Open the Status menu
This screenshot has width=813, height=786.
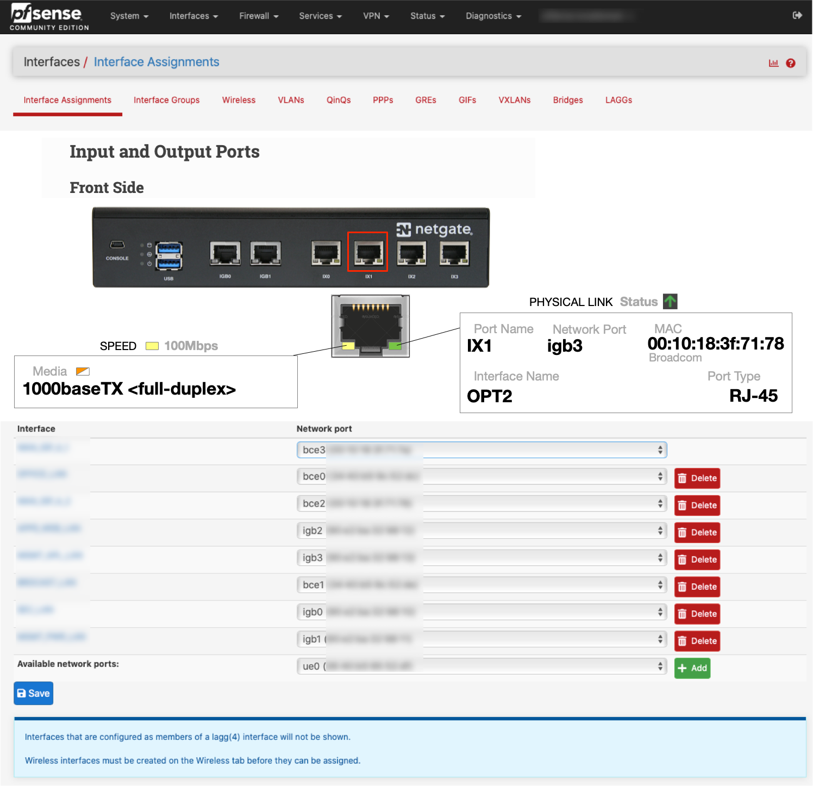427,16
